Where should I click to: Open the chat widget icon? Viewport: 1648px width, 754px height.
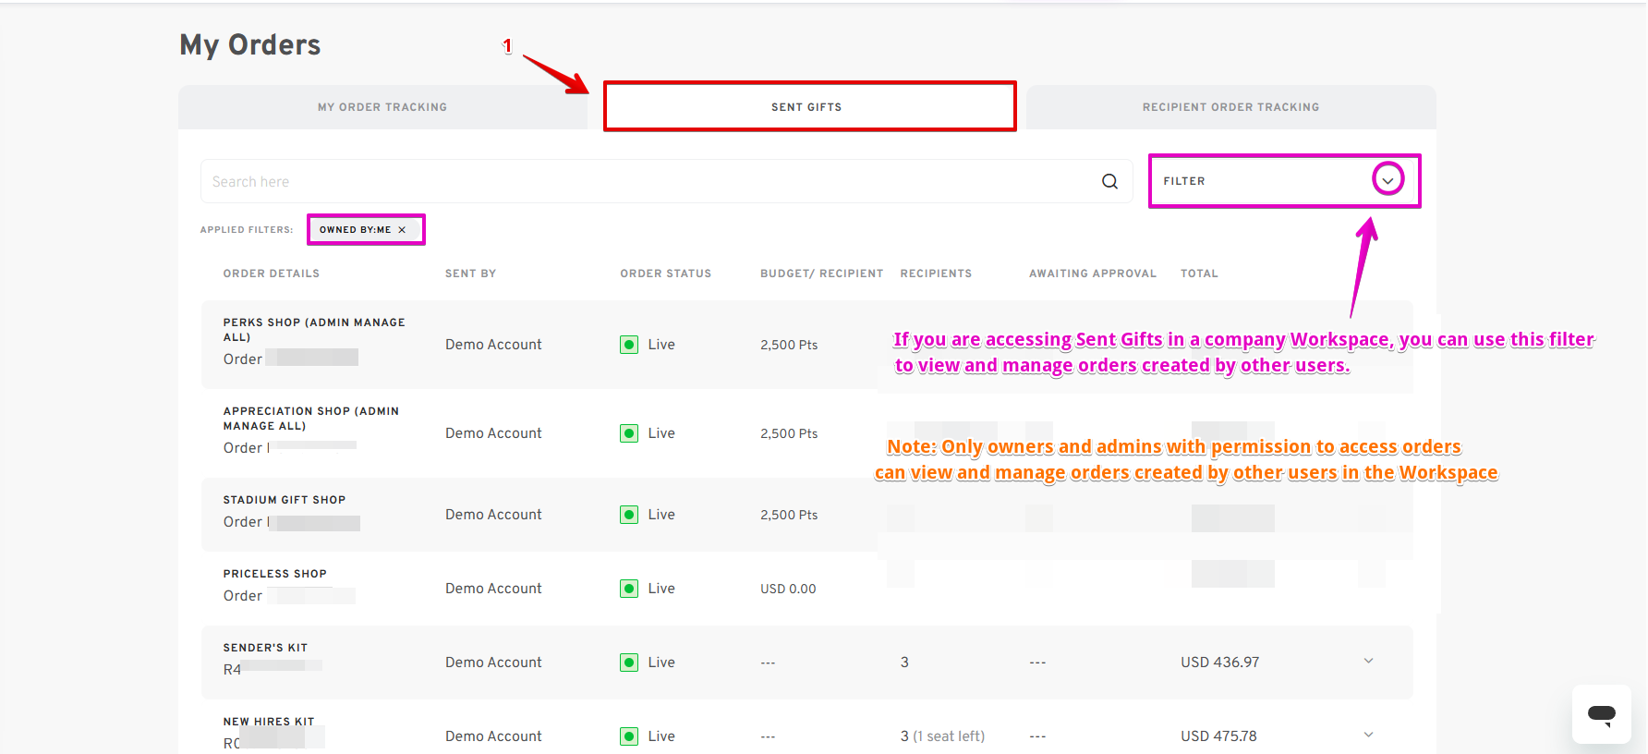coord(1601,713)
